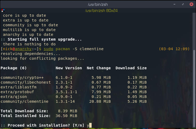This screenshot has height=129, width=196.
Task: Click the 'Total Download Size' label
Action: (x=24, y=111)
